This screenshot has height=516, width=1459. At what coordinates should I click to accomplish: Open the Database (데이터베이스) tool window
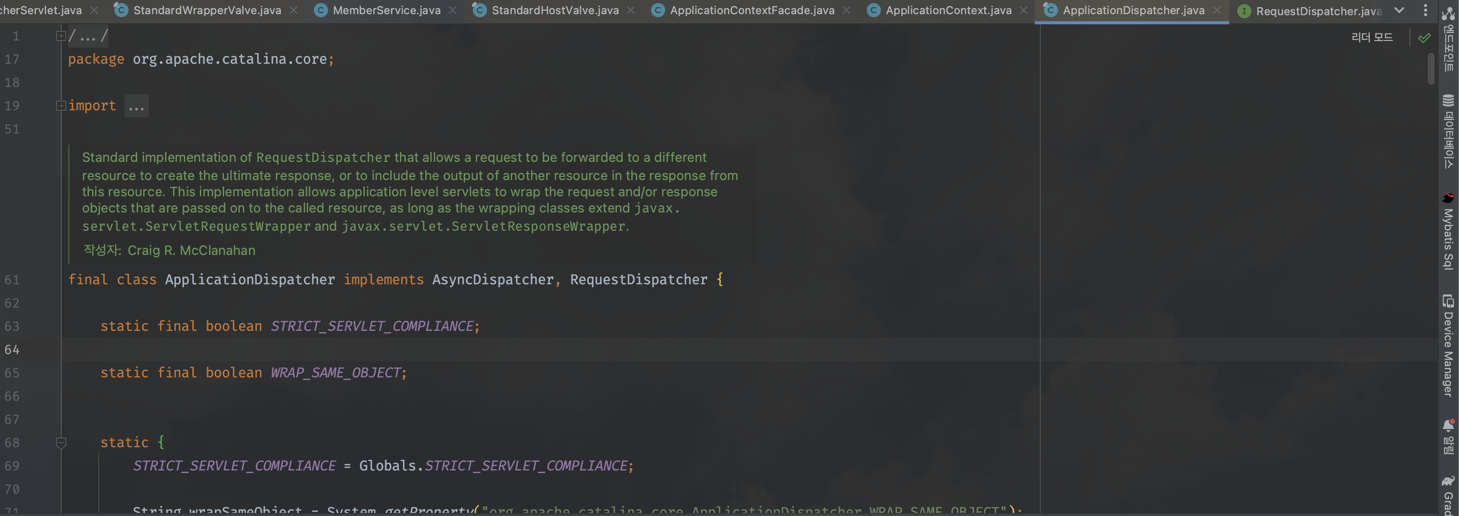pos(1448,131)
